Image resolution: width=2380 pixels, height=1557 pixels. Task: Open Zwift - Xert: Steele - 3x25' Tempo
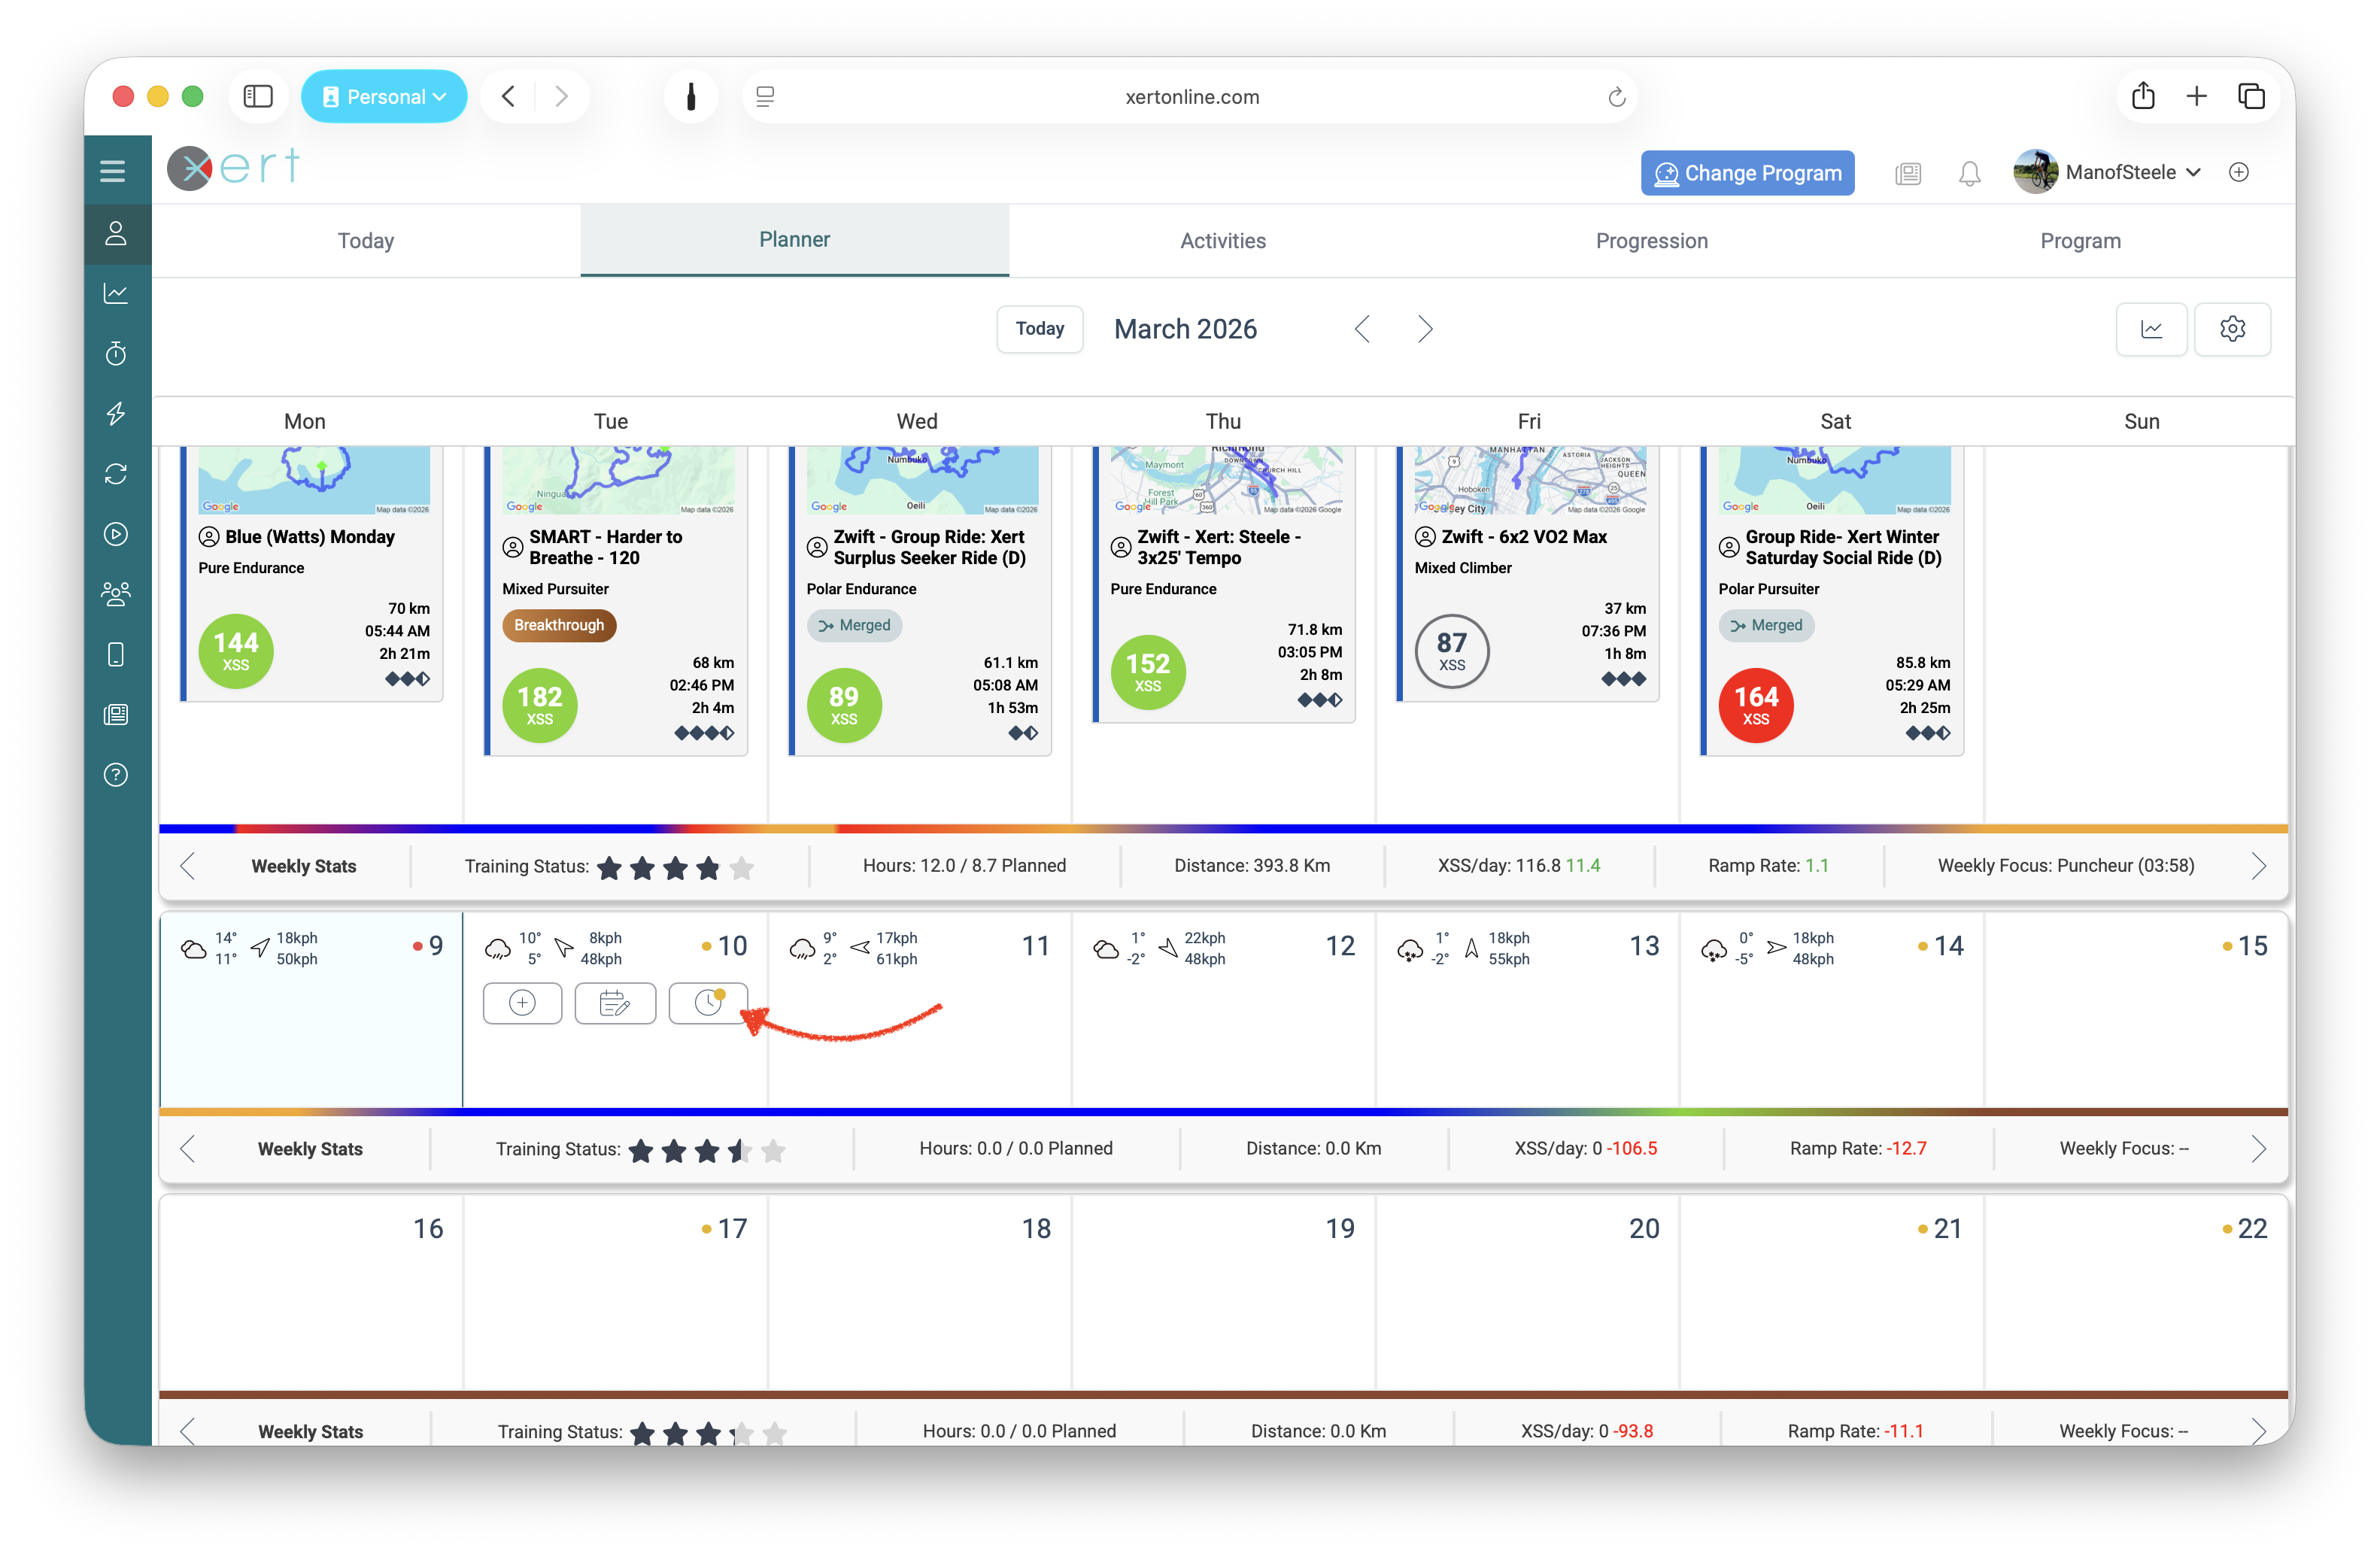[x=1219, y=548]
